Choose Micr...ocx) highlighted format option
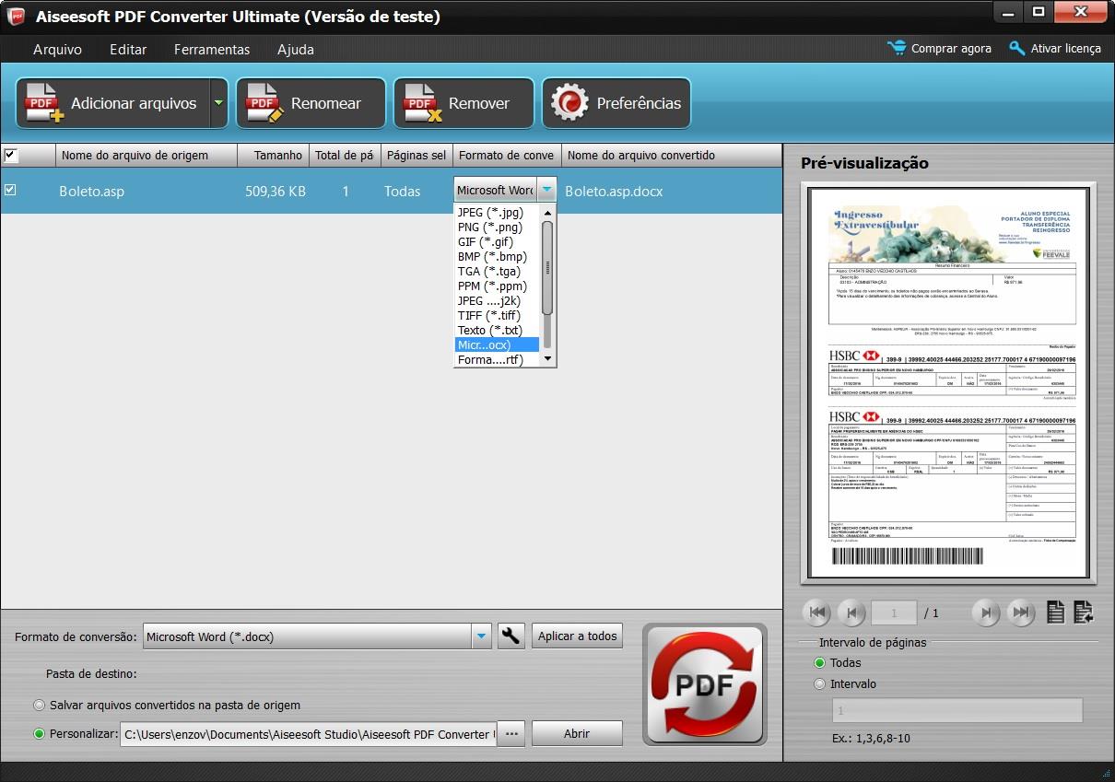 [497, 344]
